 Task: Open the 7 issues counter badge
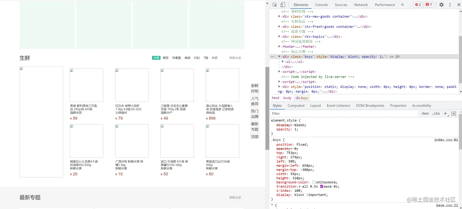click(429, 5)
